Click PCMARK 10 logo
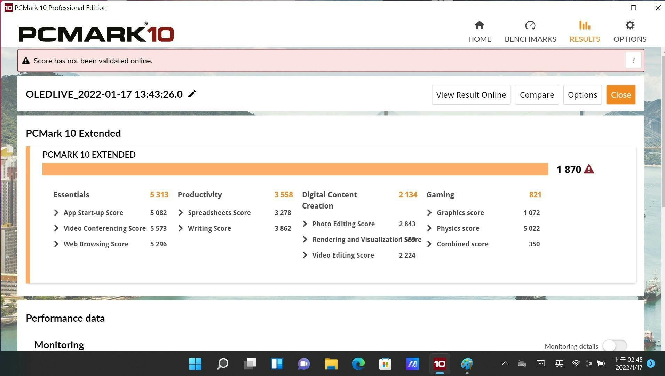Viewport: 665px width, 376px height. point(96,32)
